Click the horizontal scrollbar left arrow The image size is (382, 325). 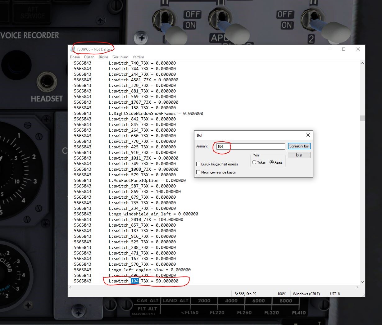coord(70,287)
